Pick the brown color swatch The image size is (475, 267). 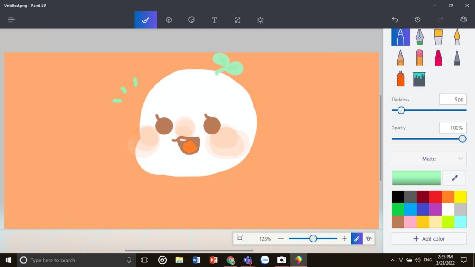[x=398, y=222]
